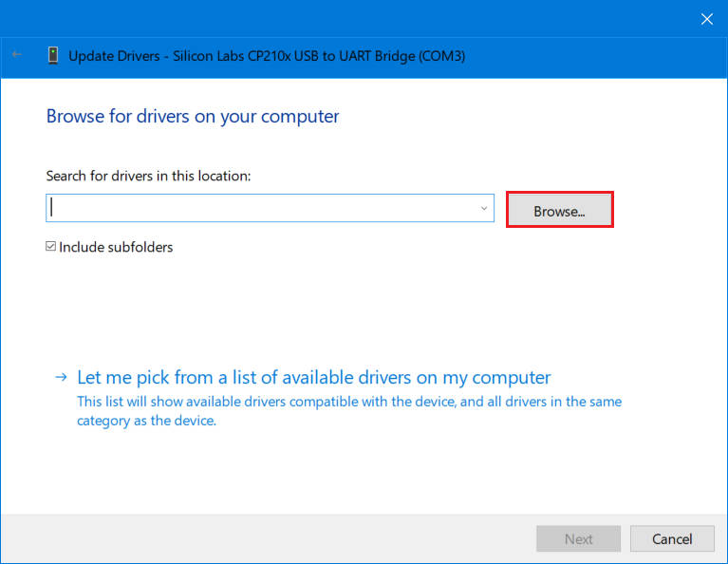Toggle the Include subfolders checkbox
The width and height of the screenshot is (728, 564).
point(51,247)
